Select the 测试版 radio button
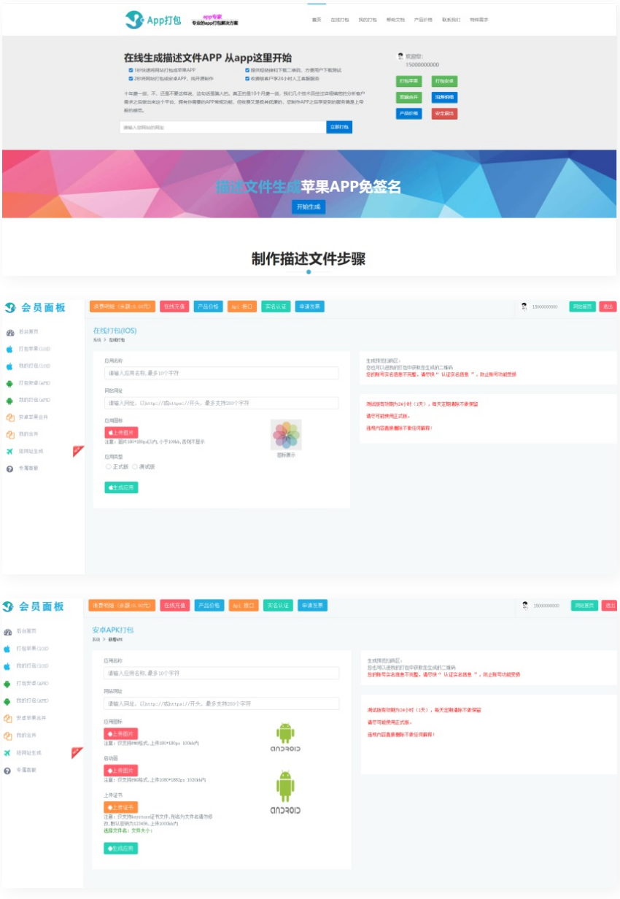This screenshot has height=899, width=620. click(x=134, y=466)
